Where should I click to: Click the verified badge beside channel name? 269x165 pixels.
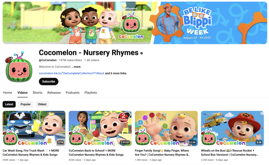point(142,53)
